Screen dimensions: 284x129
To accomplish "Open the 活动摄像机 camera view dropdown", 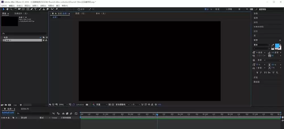I will click(x=122, y=105).
